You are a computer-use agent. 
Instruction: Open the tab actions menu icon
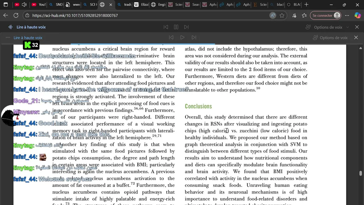[6, 5]
